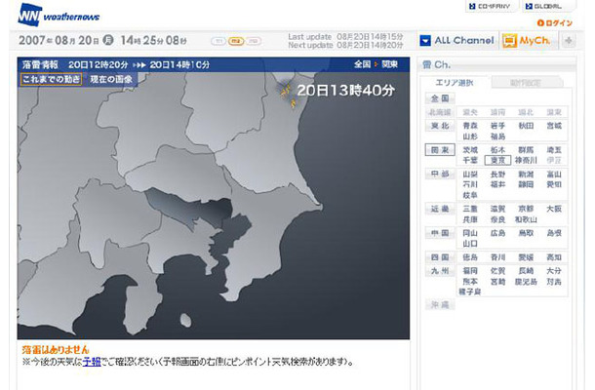Image resolution: width=595 pixels, height=390 pixels.
Task: Open the ALL Channel dropdown arrow
Action: (x=425, y=41)
